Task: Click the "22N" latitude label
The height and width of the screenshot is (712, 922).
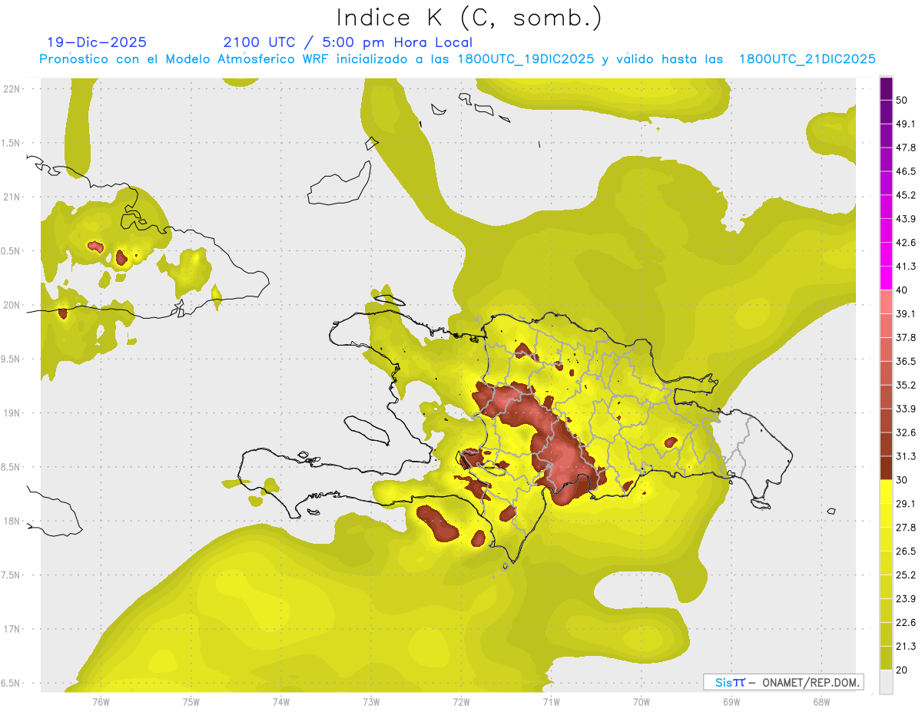Action: pyautogui.click(x=12, y=88)
